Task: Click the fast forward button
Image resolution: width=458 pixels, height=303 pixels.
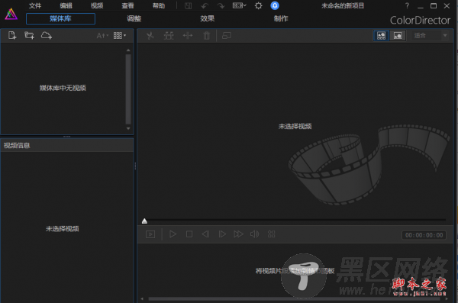Action: coord(238,234)
